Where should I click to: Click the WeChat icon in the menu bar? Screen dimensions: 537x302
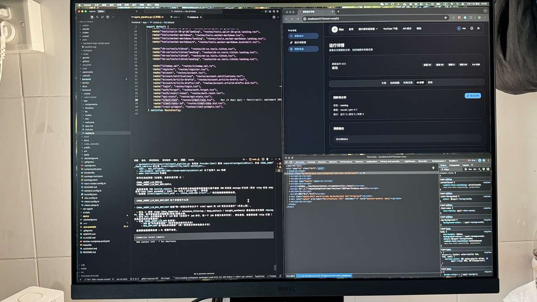point(382,4)
